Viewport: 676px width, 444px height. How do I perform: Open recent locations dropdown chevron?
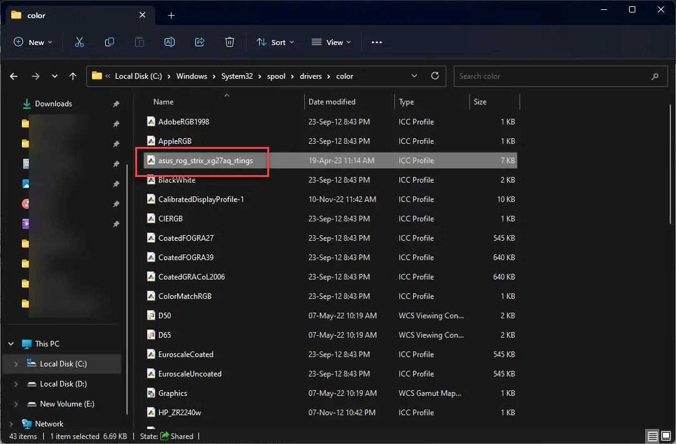click(x=54, y=76)
